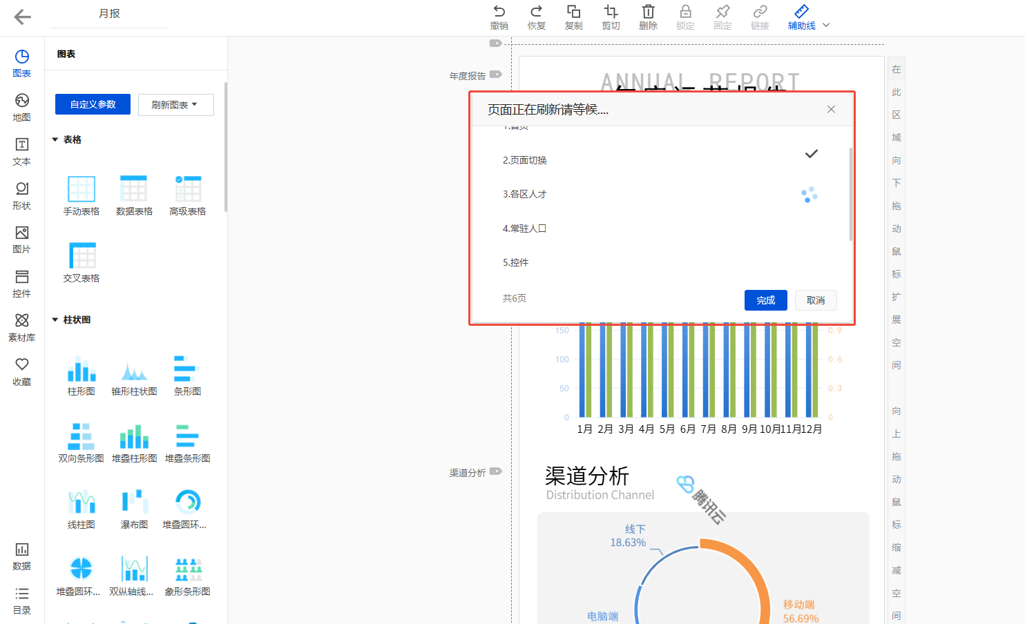The height and width of the screenshot is (624, 1025).
Task: Select the 堆叠柱形图 chart icon
Action: point(134,436)
